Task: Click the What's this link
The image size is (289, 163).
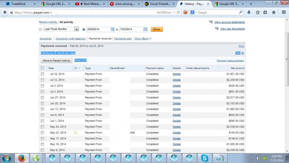Action: pos(81,60)
